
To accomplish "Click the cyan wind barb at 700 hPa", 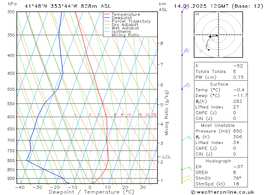I will tap(186, 138).
